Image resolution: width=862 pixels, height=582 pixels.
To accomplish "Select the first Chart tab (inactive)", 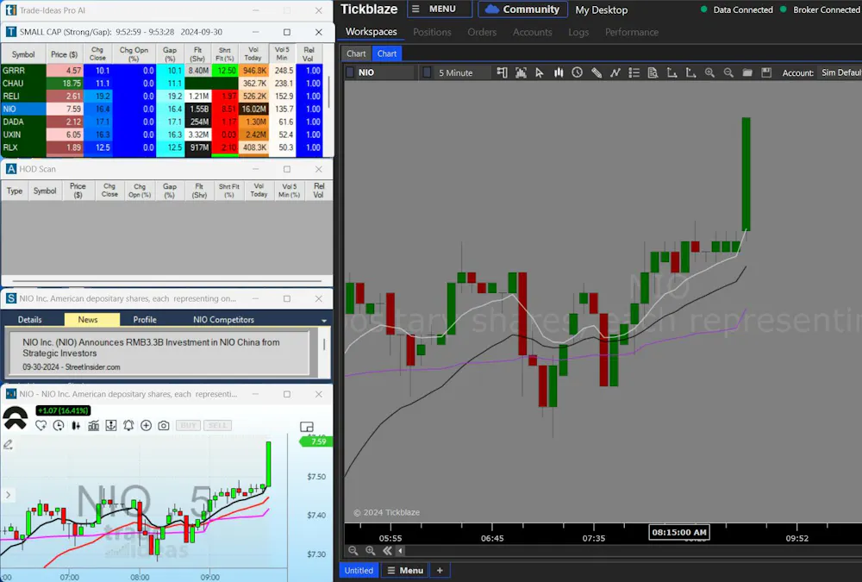I will tap(356, 53).
